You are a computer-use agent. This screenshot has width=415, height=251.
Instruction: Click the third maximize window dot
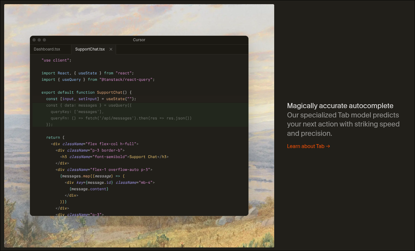[x=44, y=40]
